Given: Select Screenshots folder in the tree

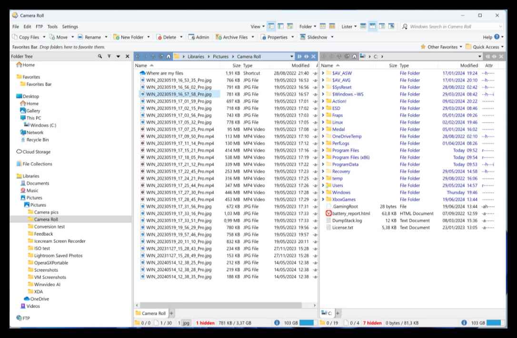Looking at the screenshot, I should (46, 270).
